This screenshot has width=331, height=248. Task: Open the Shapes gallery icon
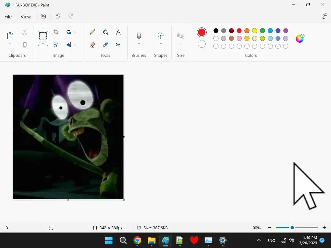point(161,36)
